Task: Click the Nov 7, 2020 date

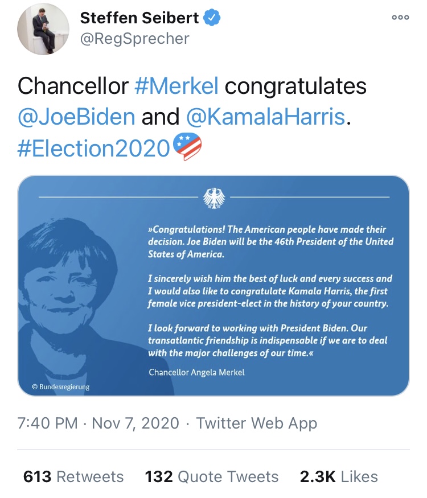Action: point(136,423)
